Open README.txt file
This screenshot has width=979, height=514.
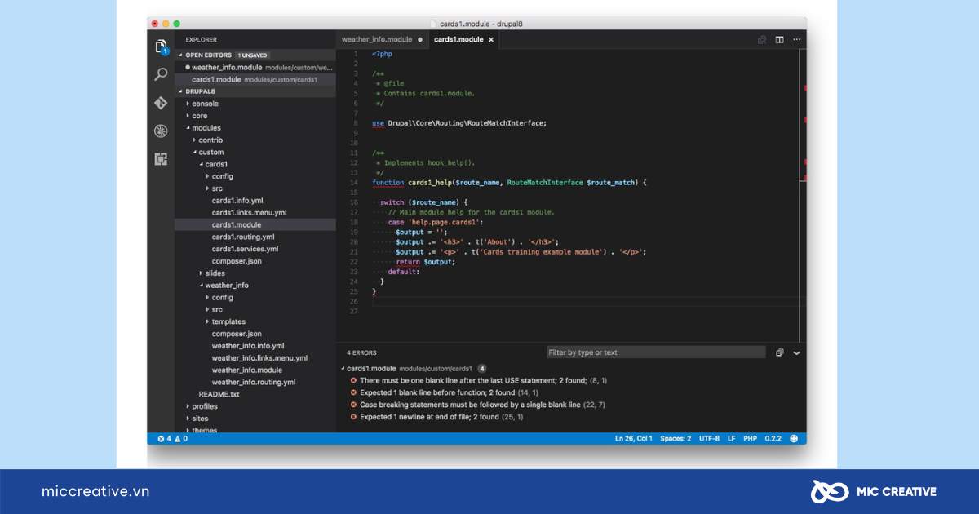(219, 394)
